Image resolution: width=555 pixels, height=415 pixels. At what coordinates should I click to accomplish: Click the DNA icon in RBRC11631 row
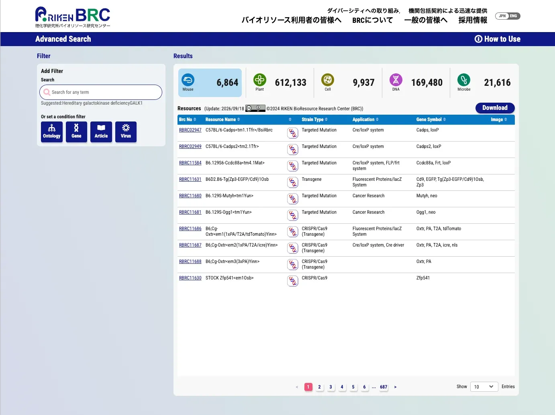tap(293, 182)
